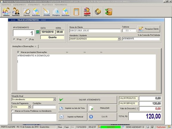Click the gold coin finance icon
Image resolution: width=172 pixels, height=129 pixels.
point(98,12)
